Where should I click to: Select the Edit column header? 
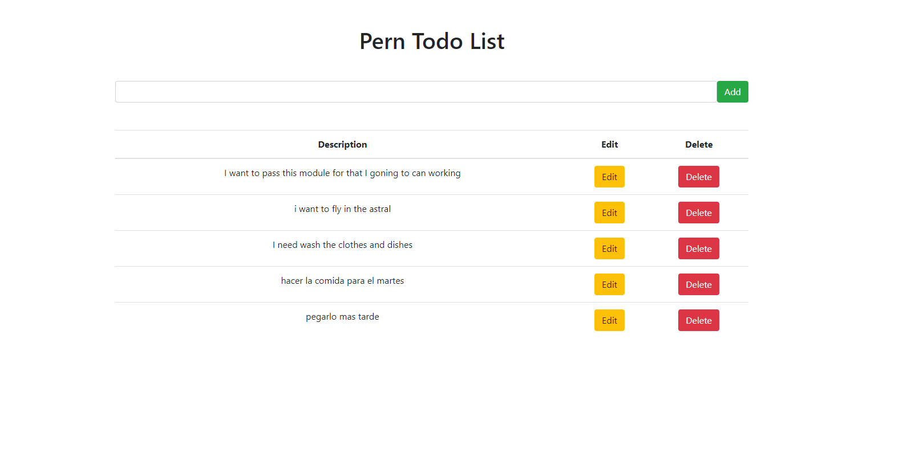pos(609,145)
